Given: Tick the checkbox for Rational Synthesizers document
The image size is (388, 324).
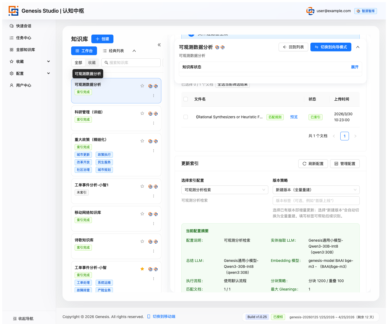Looking at the screenshot, I should point(186,117).
